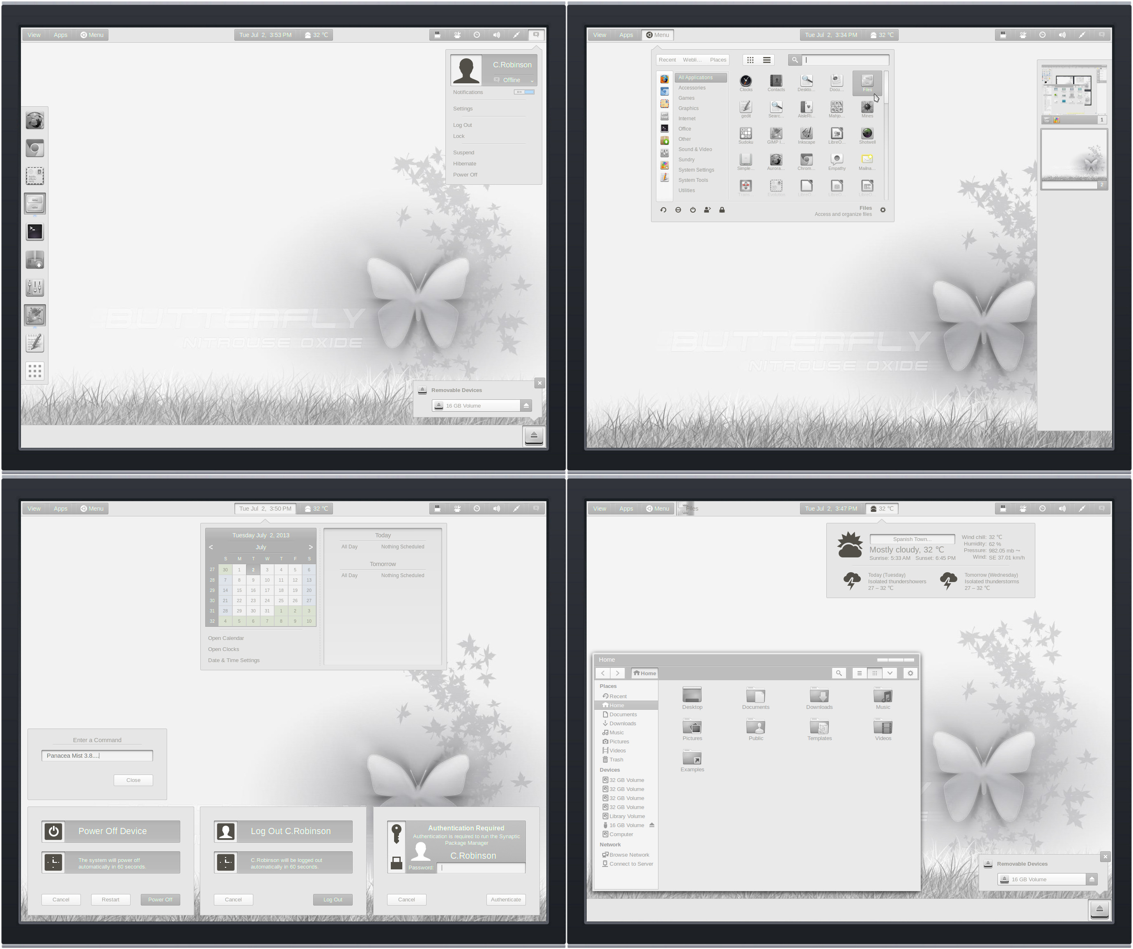Open Sudoku from the applications grid
Image resolution: width=1133 pixels, height=949 pixels.
click(x=745, y=136)
